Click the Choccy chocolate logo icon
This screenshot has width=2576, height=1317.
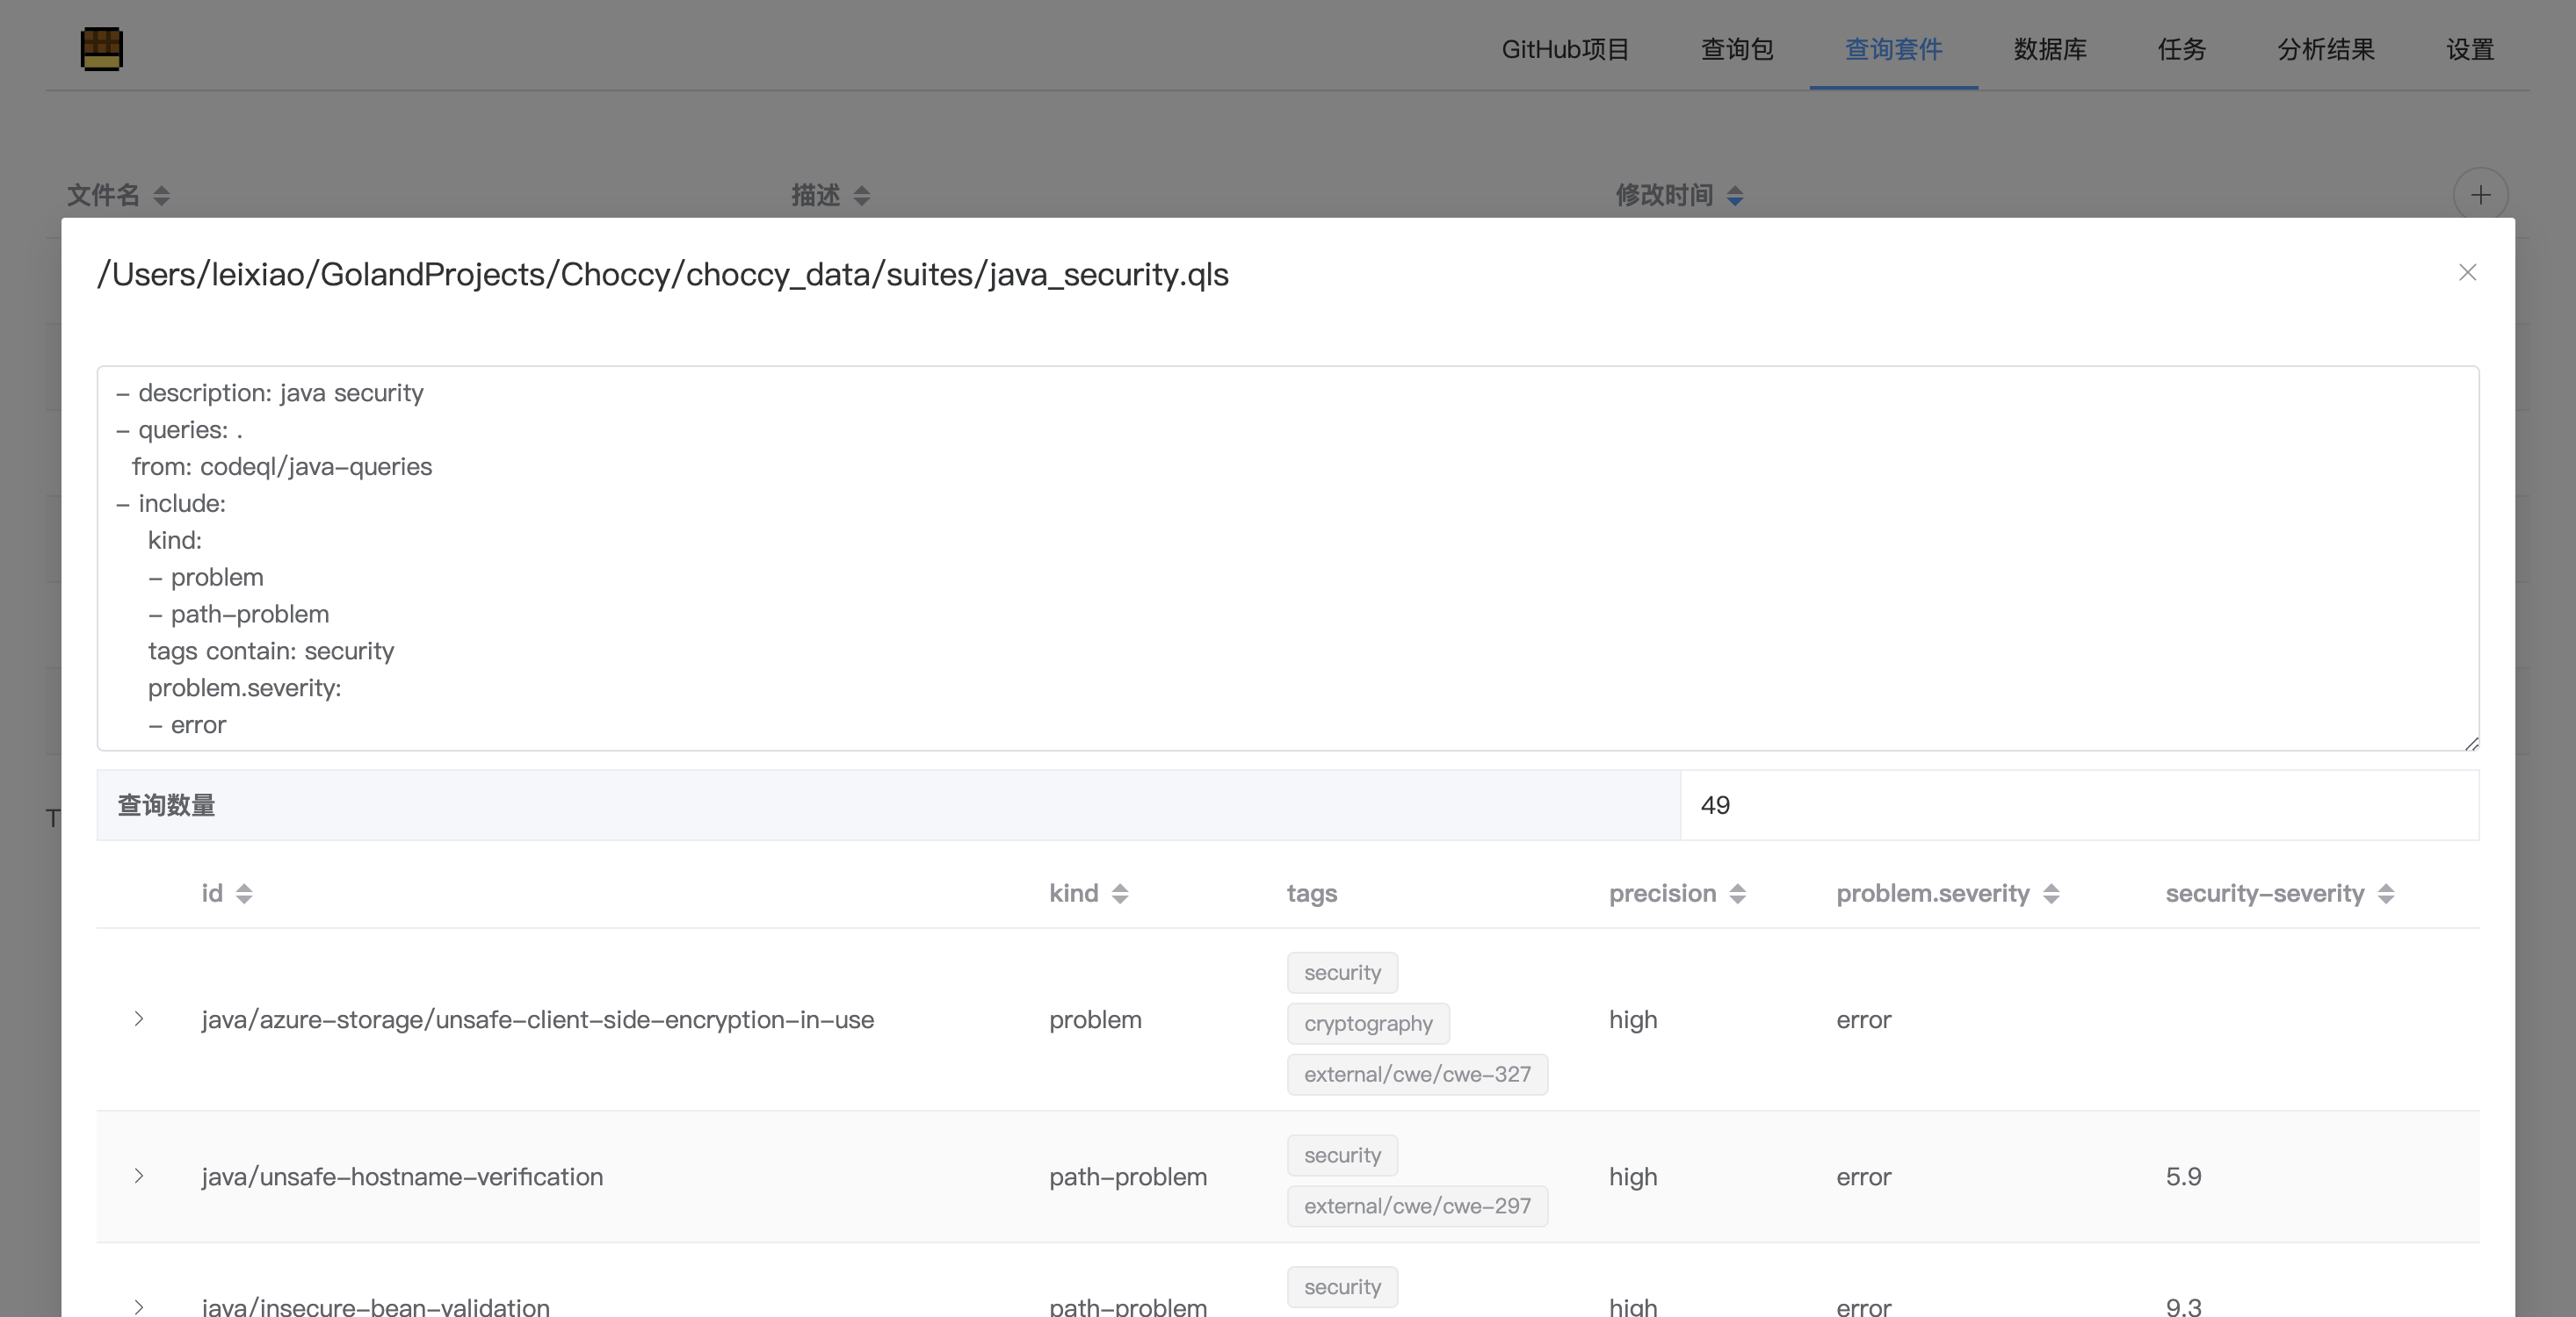point(101,49)
